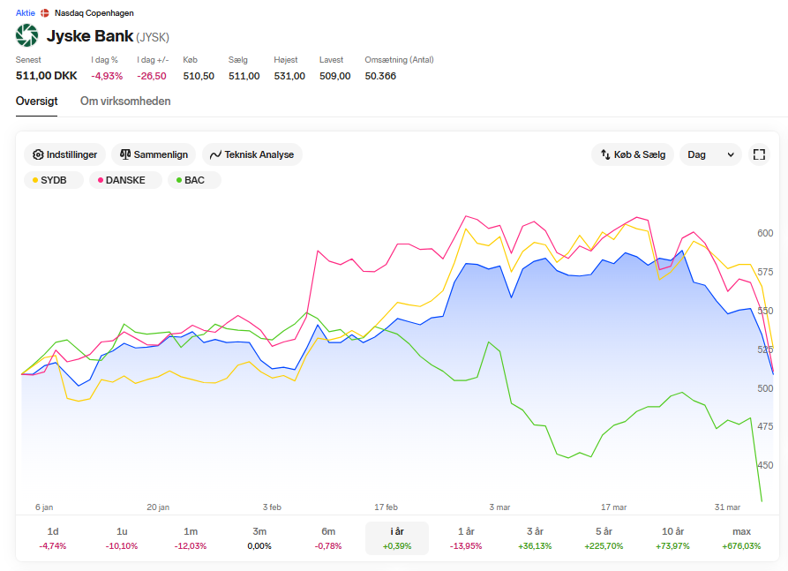Click the Aktie breadcrumb link
788x571 pixels.
25,13
